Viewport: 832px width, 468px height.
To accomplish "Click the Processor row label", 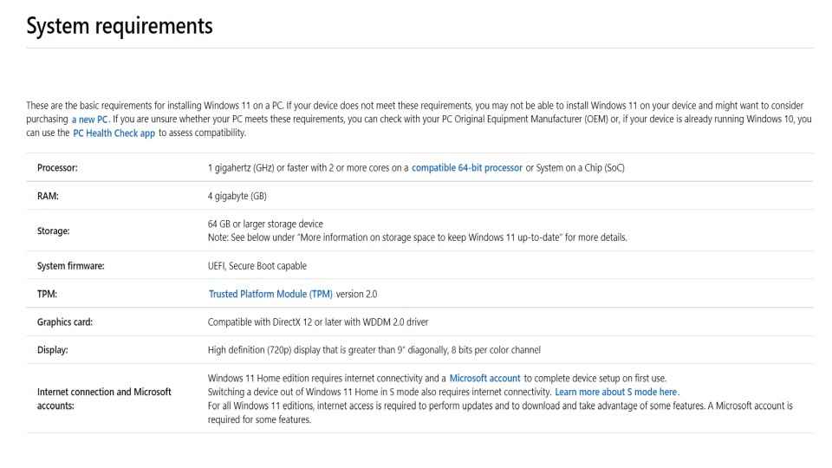I will pyautogui.click(x=57, y=167).
